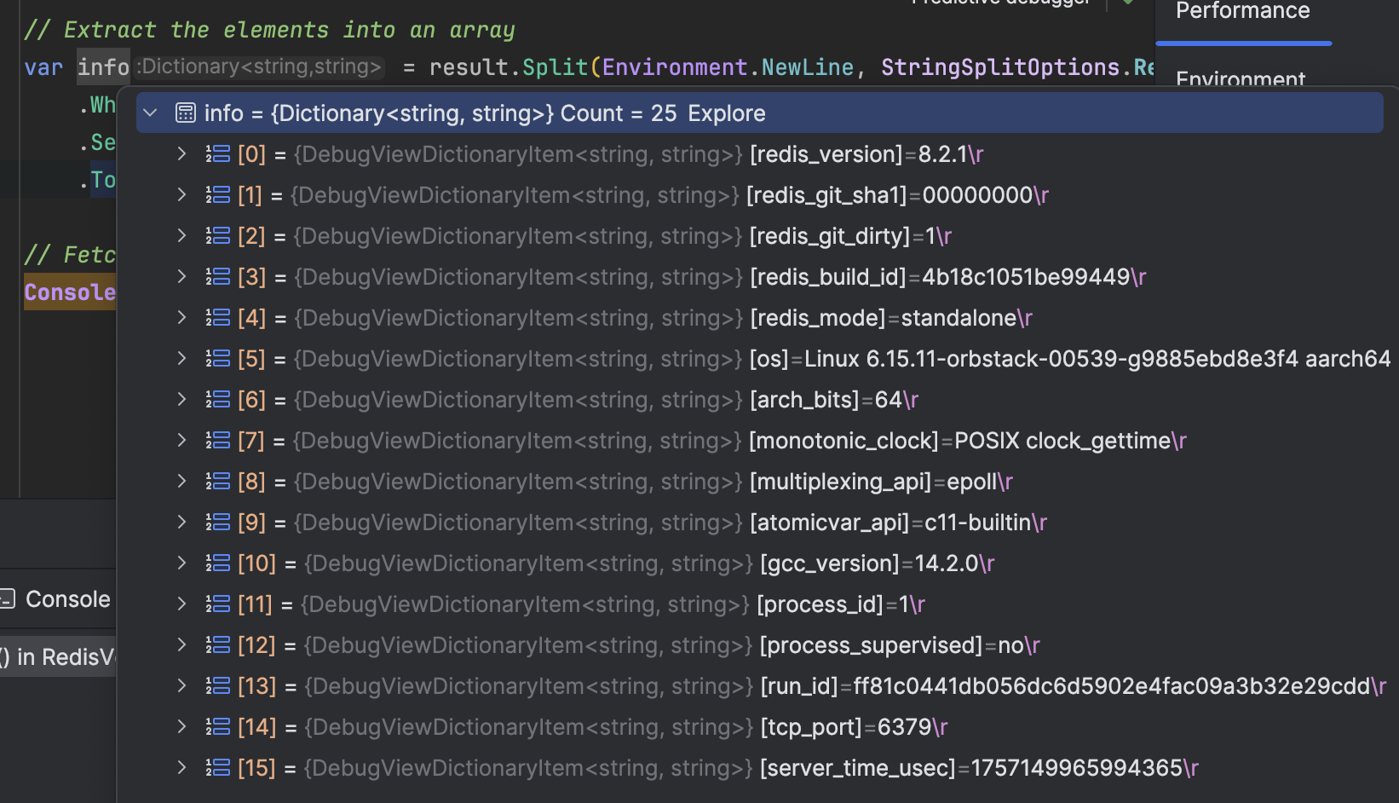
Task: Click list icon for [1] redis_git_sha1
Action: tap(218, 195)
